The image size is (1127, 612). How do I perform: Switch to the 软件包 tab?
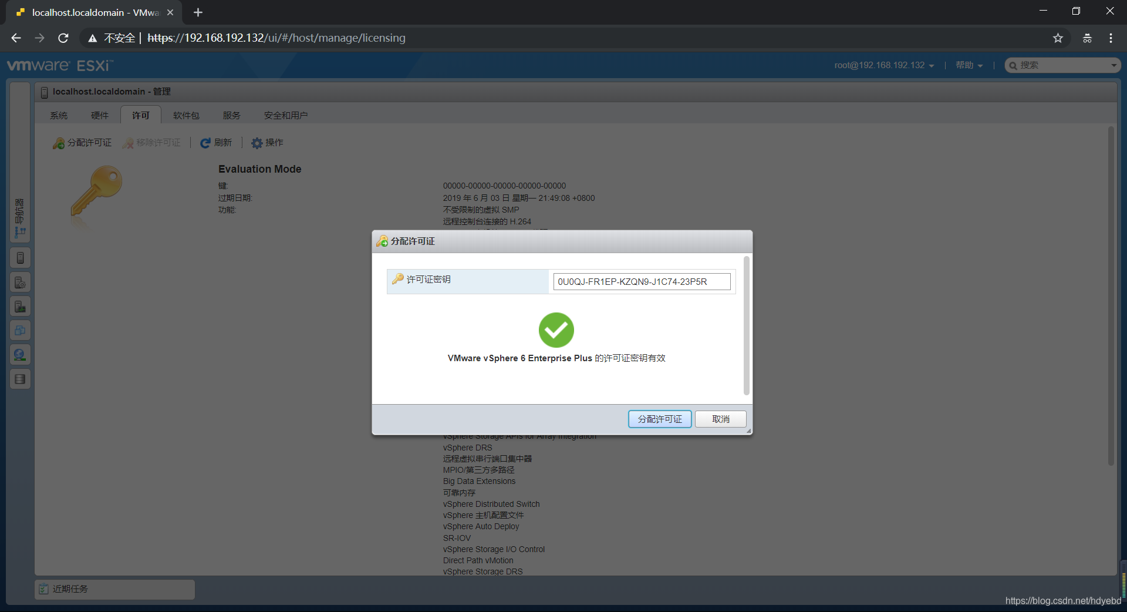coord(186,115)
